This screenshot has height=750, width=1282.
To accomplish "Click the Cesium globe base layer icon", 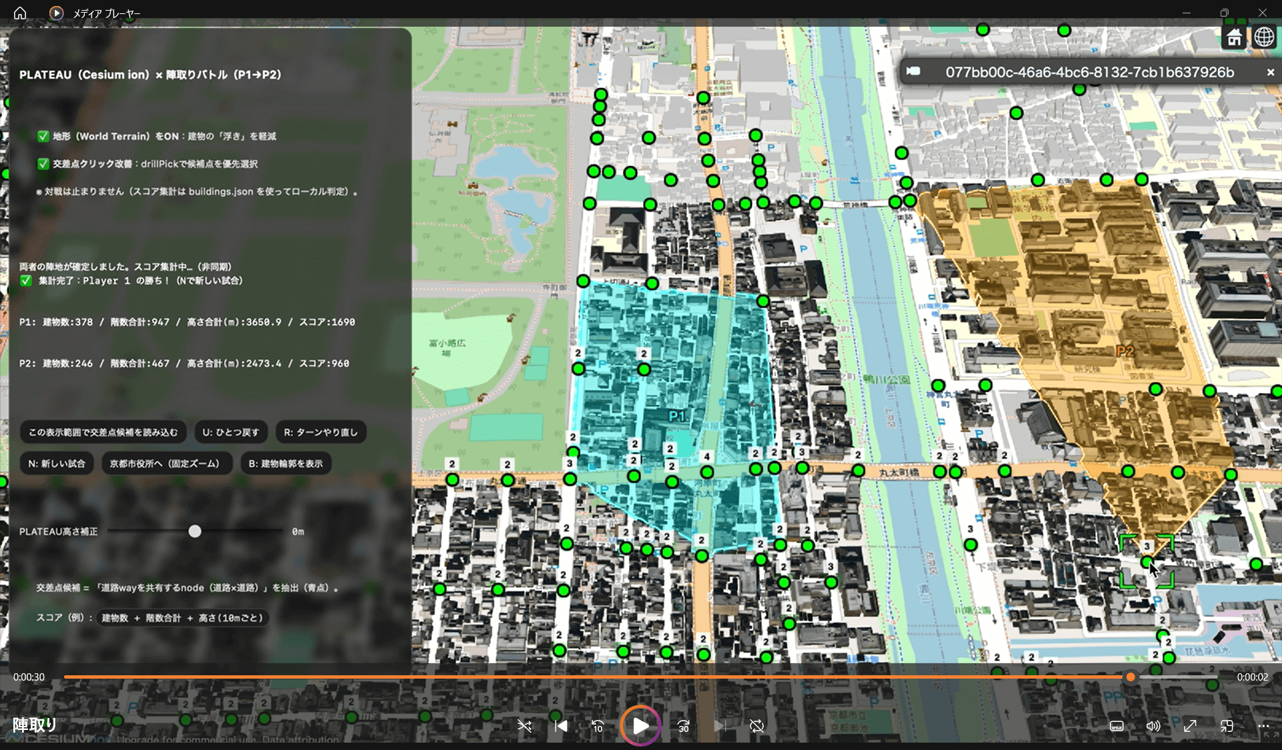I will (1263, 37).
